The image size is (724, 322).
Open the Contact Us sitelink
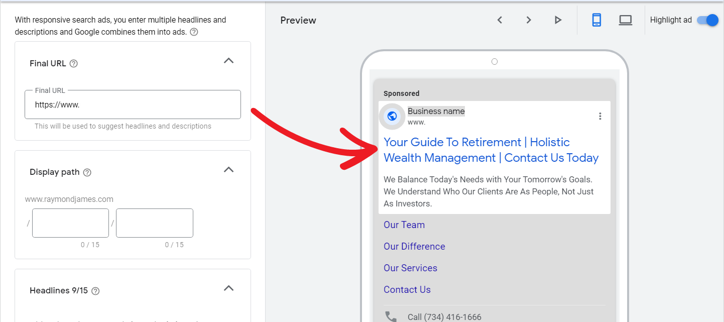407,290
